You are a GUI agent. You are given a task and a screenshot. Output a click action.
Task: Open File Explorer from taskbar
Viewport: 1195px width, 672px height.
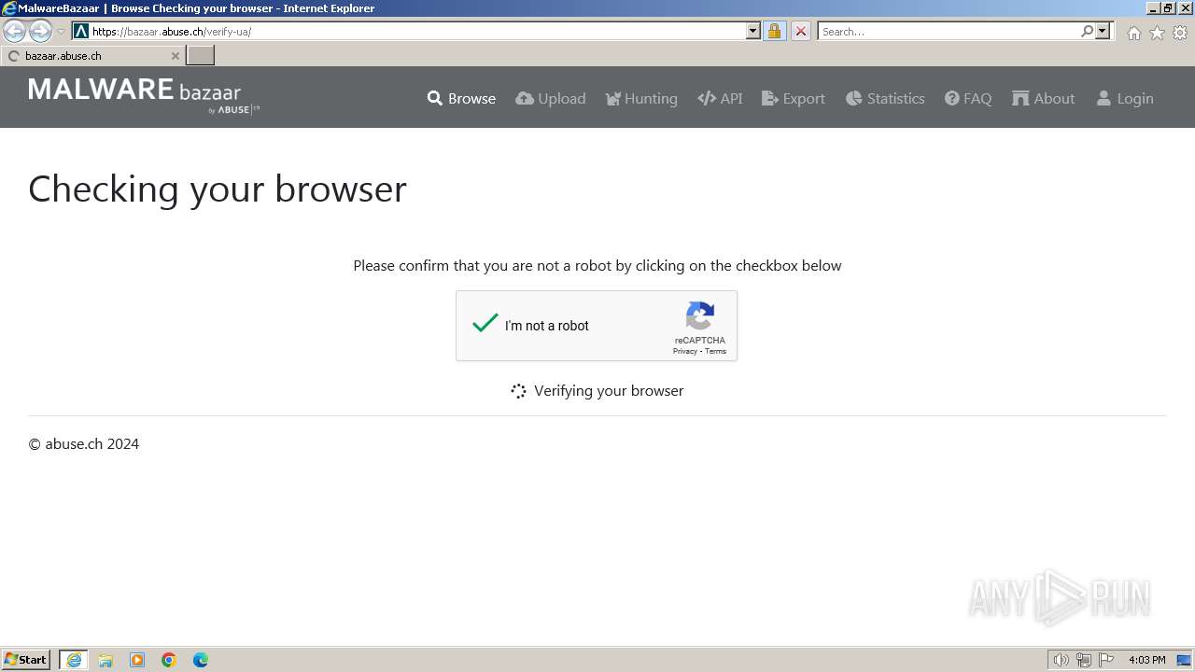(105, 660)
